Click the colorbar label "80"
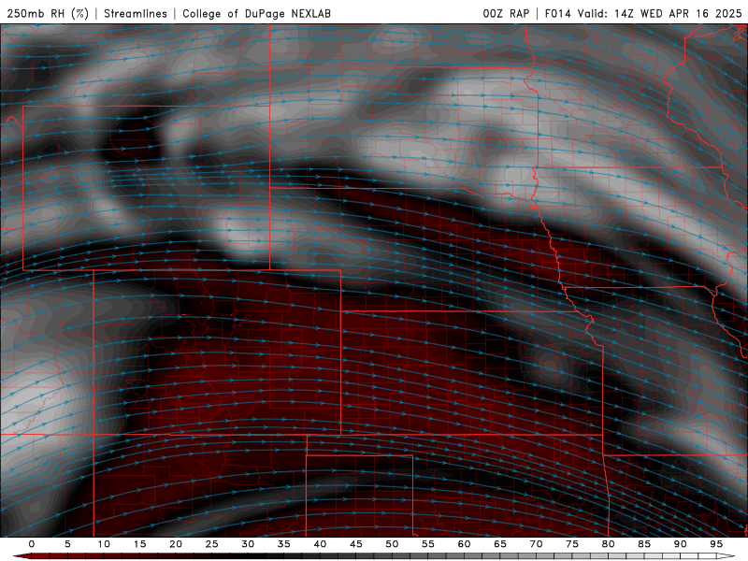This screenshot has height=561, width=748. 608,544
